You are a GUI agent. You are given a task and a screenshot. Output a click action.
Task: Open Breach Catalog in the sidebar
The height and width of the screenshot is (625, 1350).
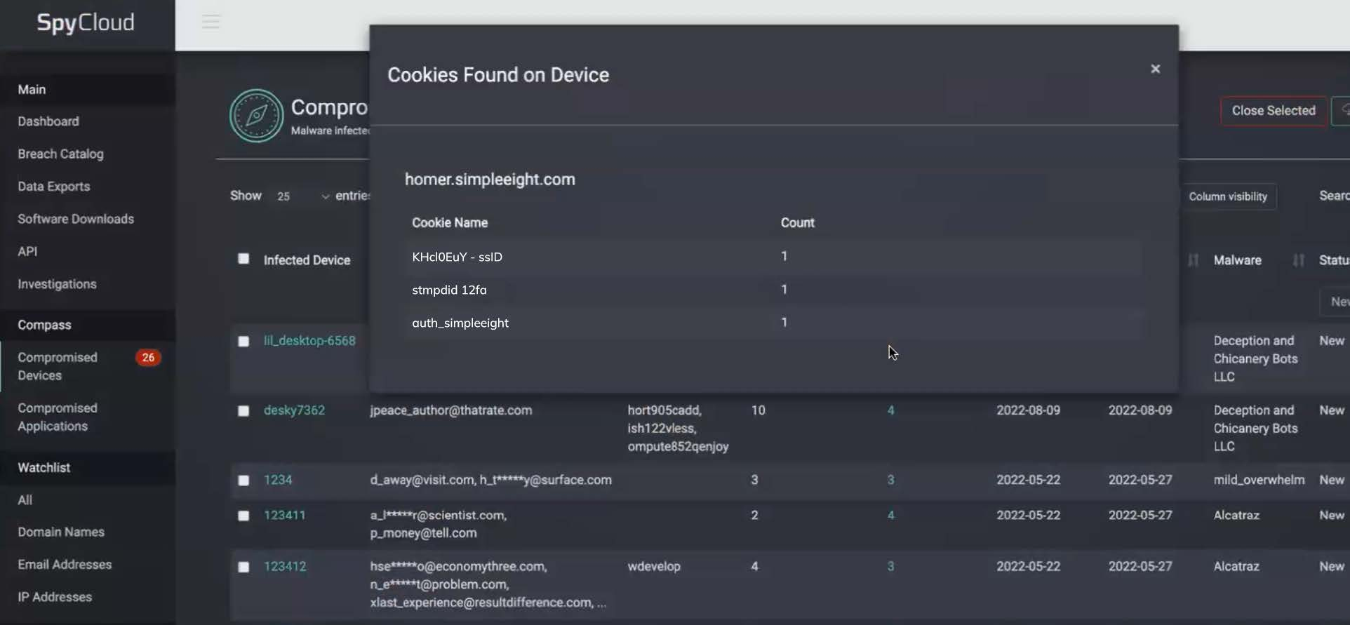point(60,154)
